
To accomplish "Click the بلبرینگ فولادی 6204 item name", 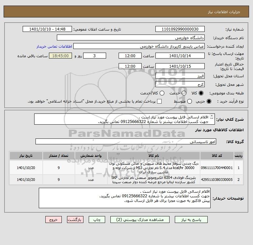I will click(154, 180).
